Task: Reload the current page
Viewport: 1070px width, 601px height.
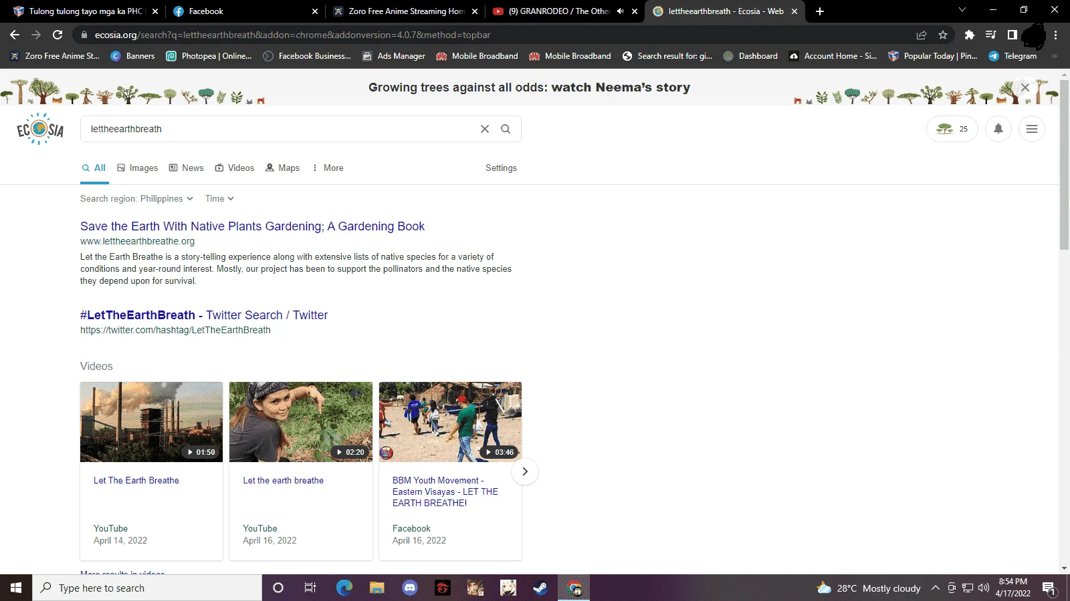Action: point(58,35)
